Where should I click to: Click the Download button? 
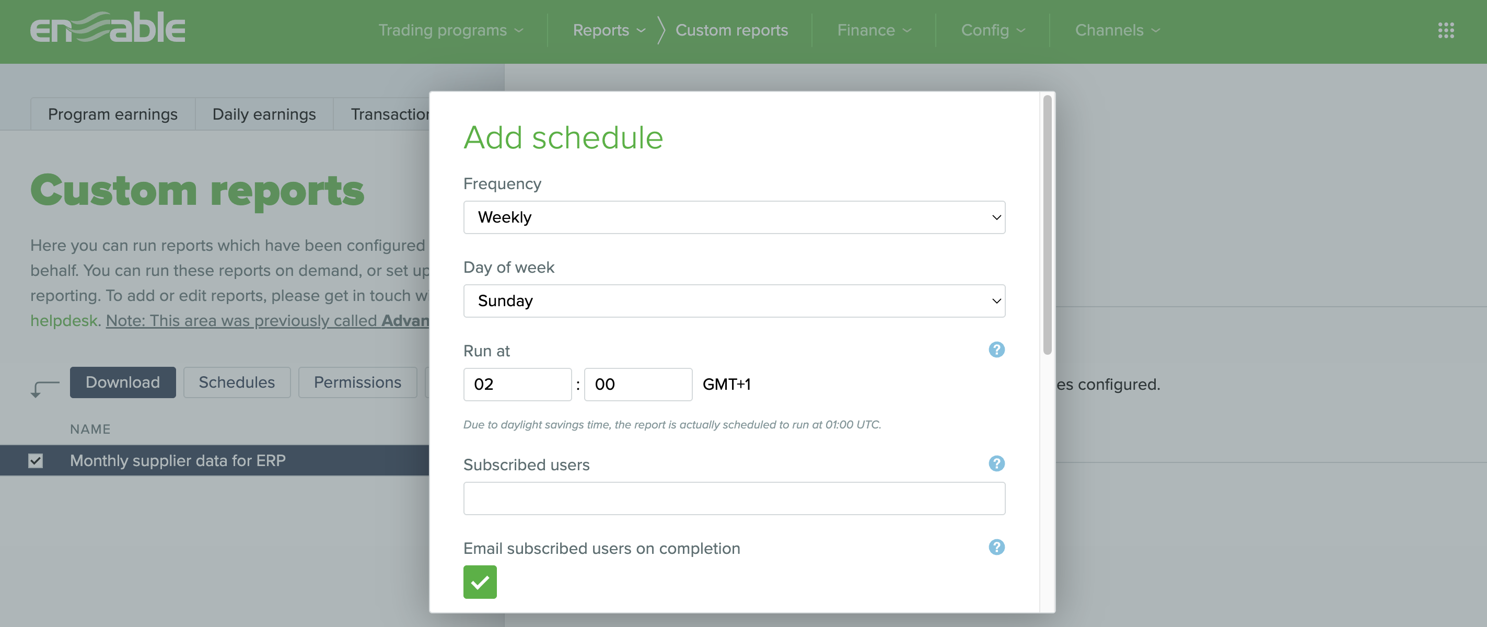[122, 382]
